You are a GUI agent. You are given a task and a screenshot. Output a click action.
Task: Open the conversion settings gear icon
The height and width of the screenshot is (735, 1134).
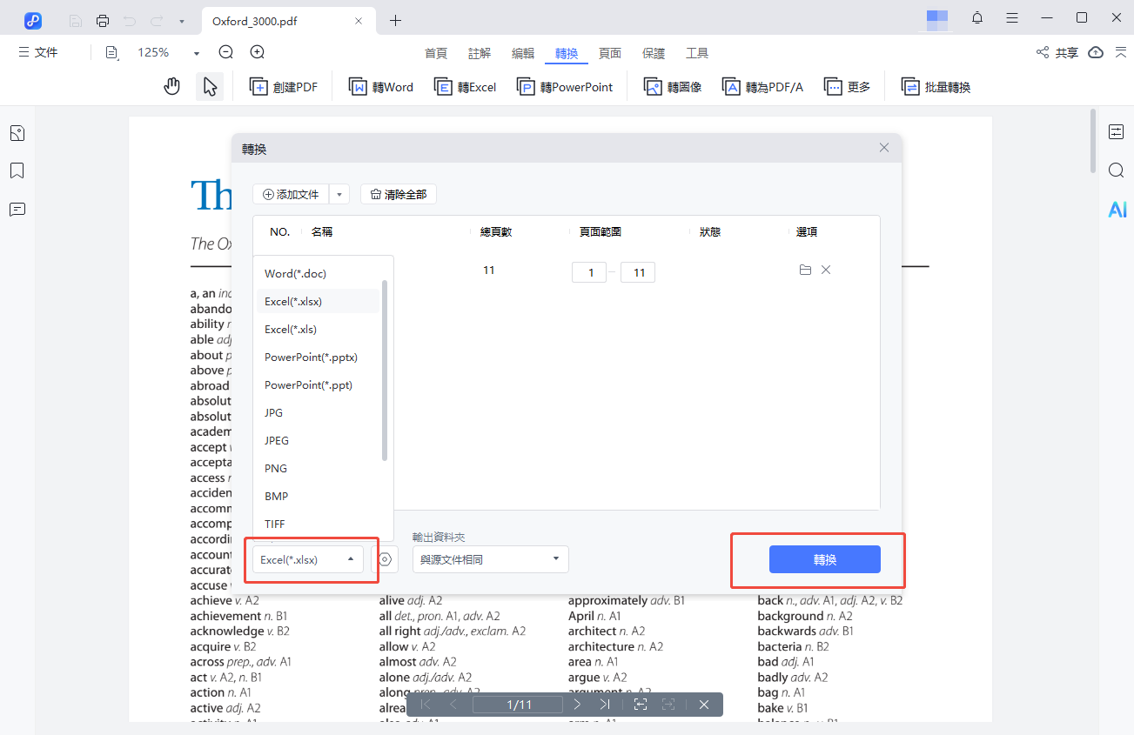click(385, 559)
